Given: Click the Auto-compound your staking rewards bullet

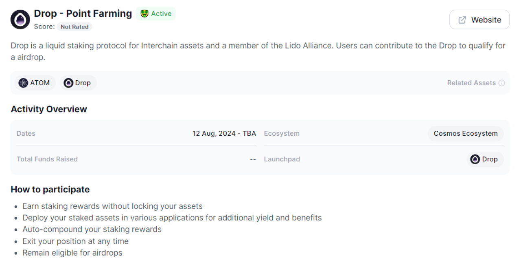Looking at the screenshot, I should pos(92,229).
